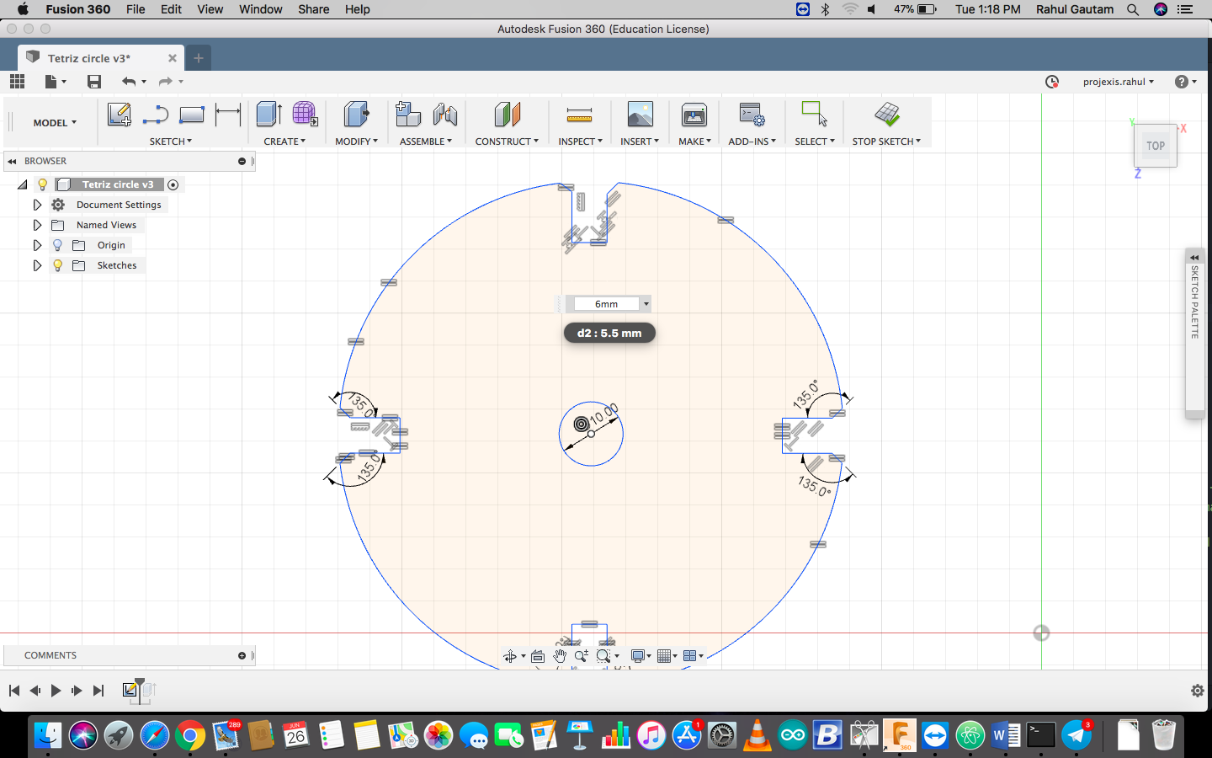Select the Line sketch tool icon

tap(156, 115)
